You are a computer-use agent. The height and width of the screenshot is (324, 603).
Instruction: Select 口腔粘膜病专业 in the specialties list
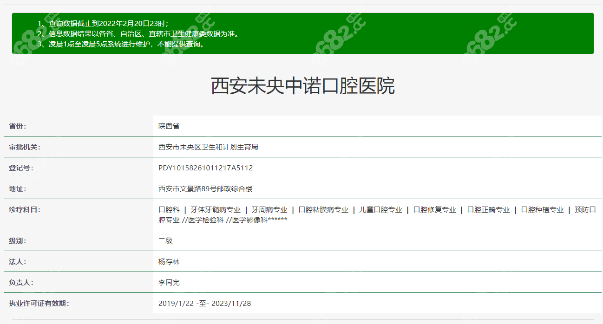click(323, 210)
